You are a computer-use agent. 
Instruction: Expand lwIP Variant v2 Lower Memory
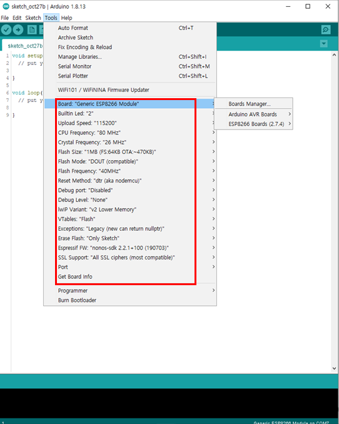click(x=130, y=209)
